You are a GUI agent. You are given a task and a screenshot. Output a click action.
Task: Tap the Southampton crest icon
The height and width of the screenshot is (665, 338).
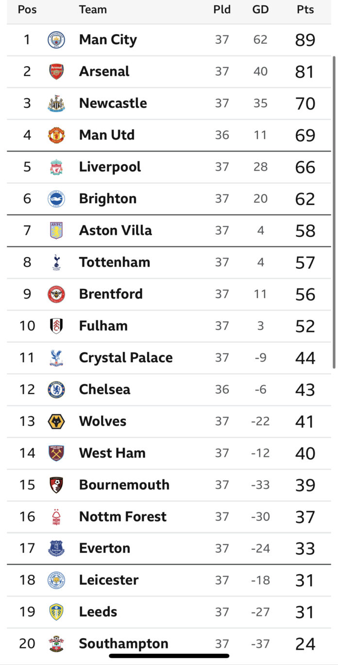pyautogui.click(x=56, y=644)
